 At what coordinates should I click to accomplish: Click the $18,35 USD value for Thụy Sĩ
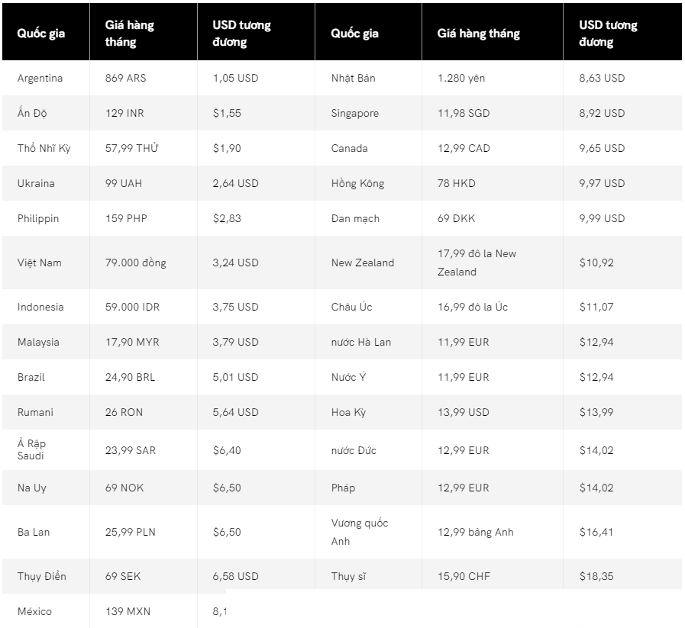[x=596, y=576]
